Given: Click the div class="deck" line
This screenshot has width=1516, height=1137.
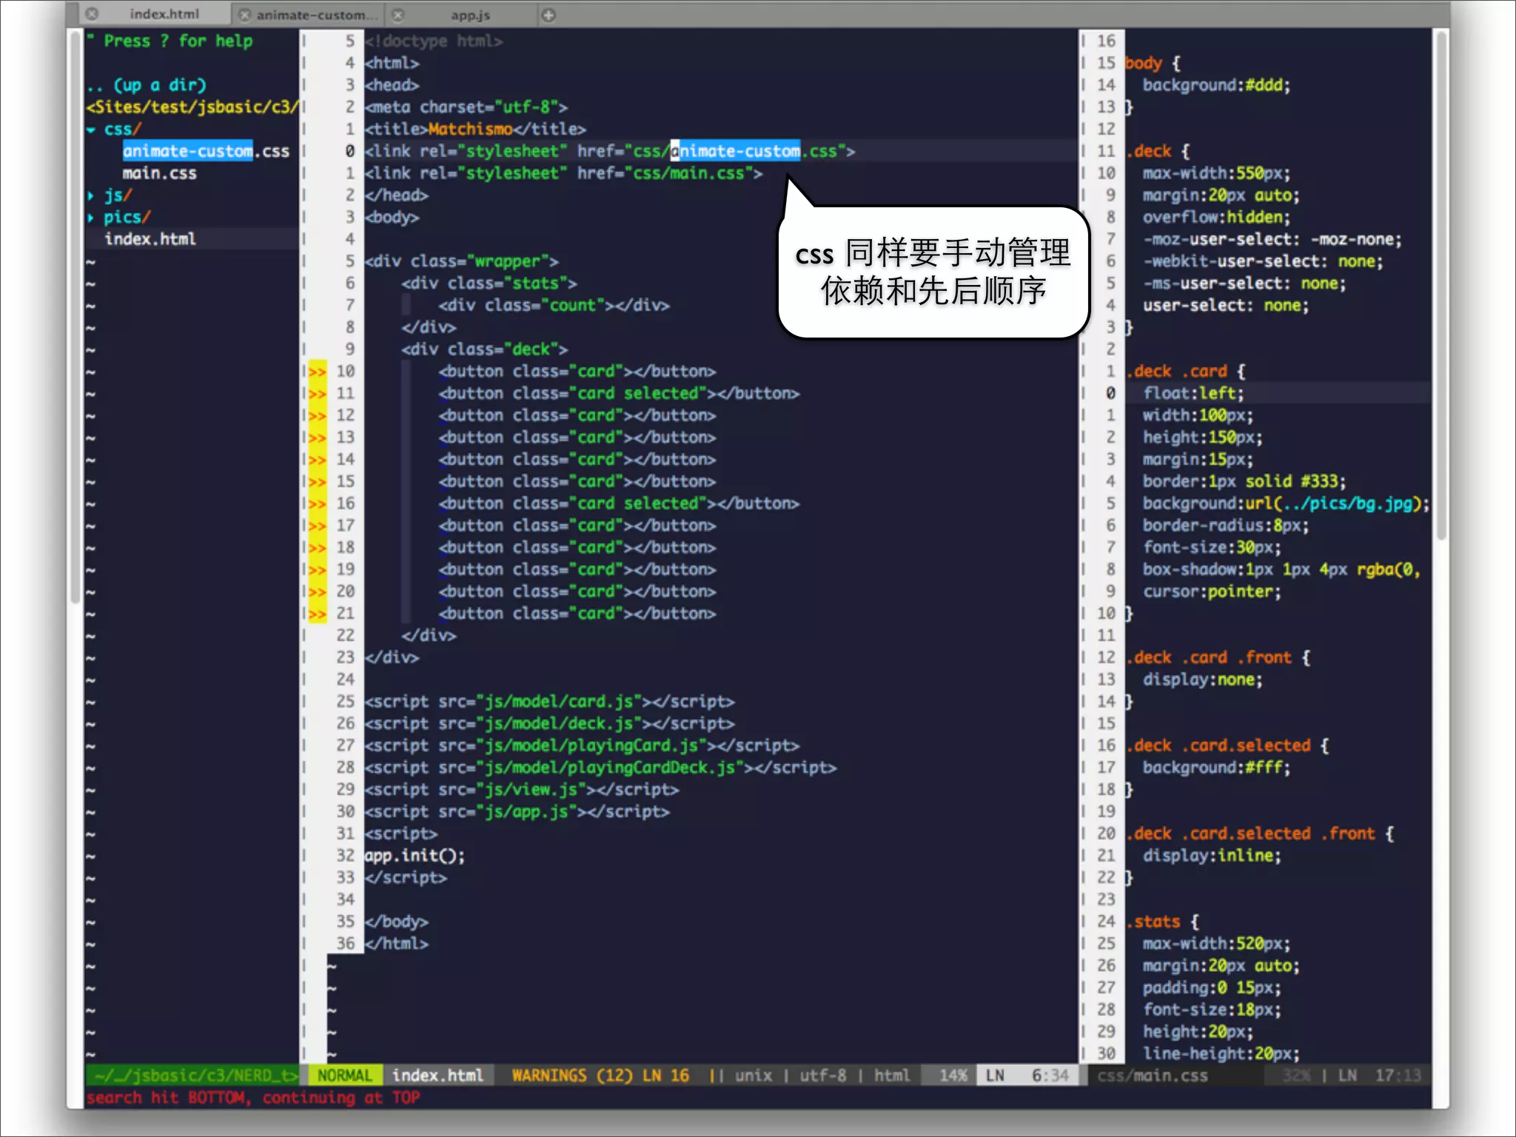Looking at the screenshot, I should click(x=484, y=349).
